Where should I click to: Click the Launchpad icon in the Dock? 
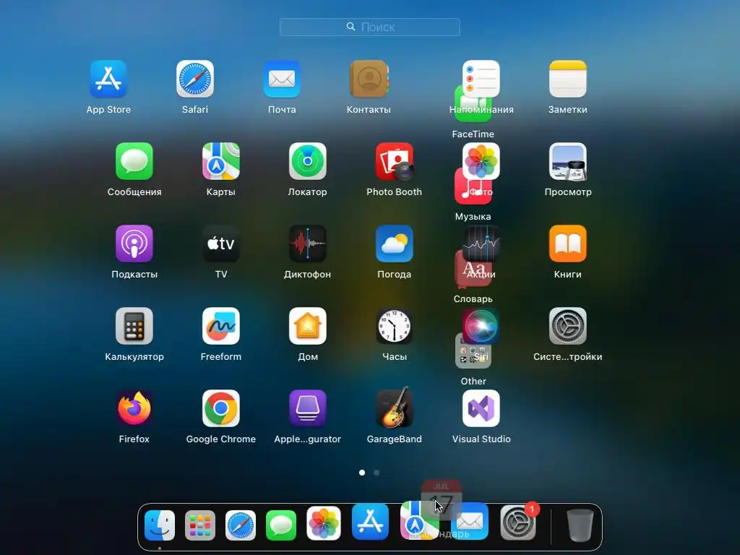pyautogui.click(x=200, y=525)
